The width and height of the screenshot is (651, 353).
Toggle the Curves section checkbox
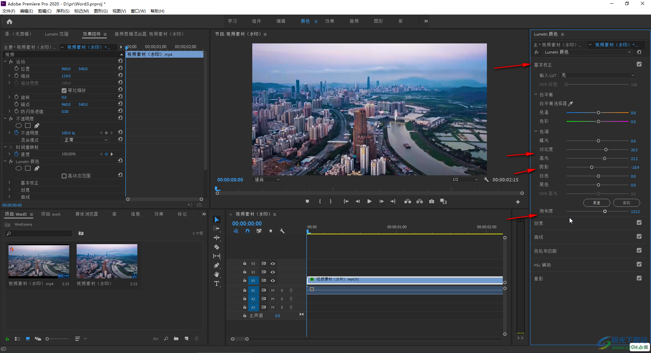(639, 237)
